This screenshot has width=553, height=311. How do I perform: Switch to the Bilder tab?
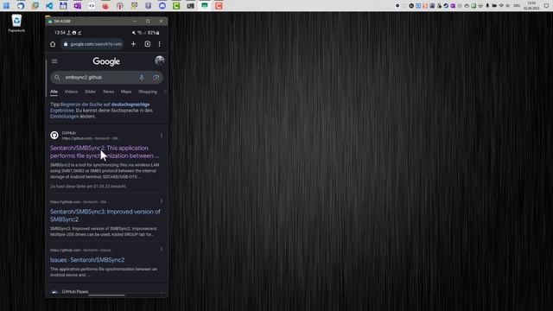pos(90,92)
